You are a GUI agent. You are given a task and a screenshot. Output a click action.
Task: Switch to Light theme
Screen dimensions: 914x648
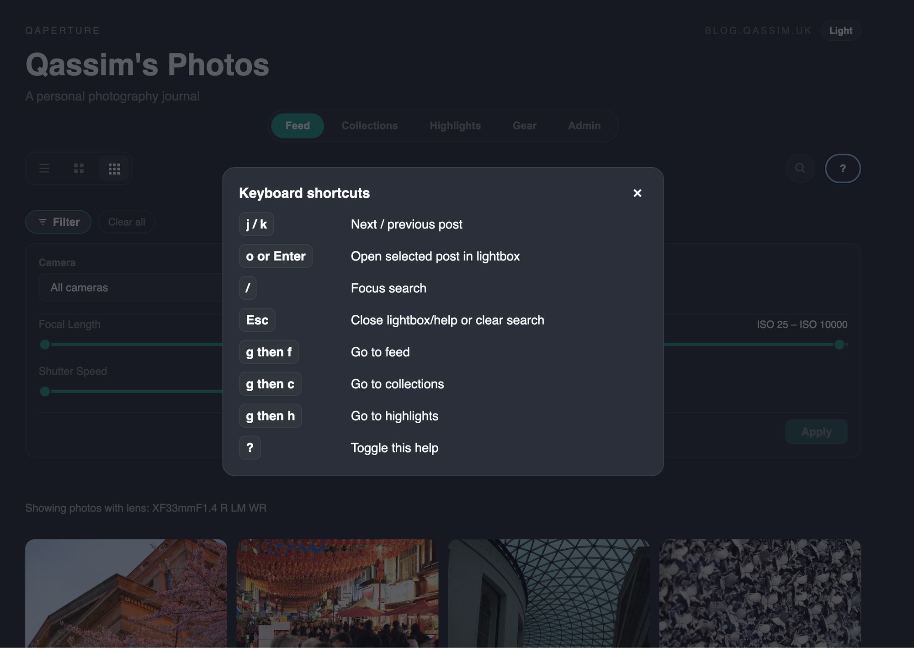point(840,31)
